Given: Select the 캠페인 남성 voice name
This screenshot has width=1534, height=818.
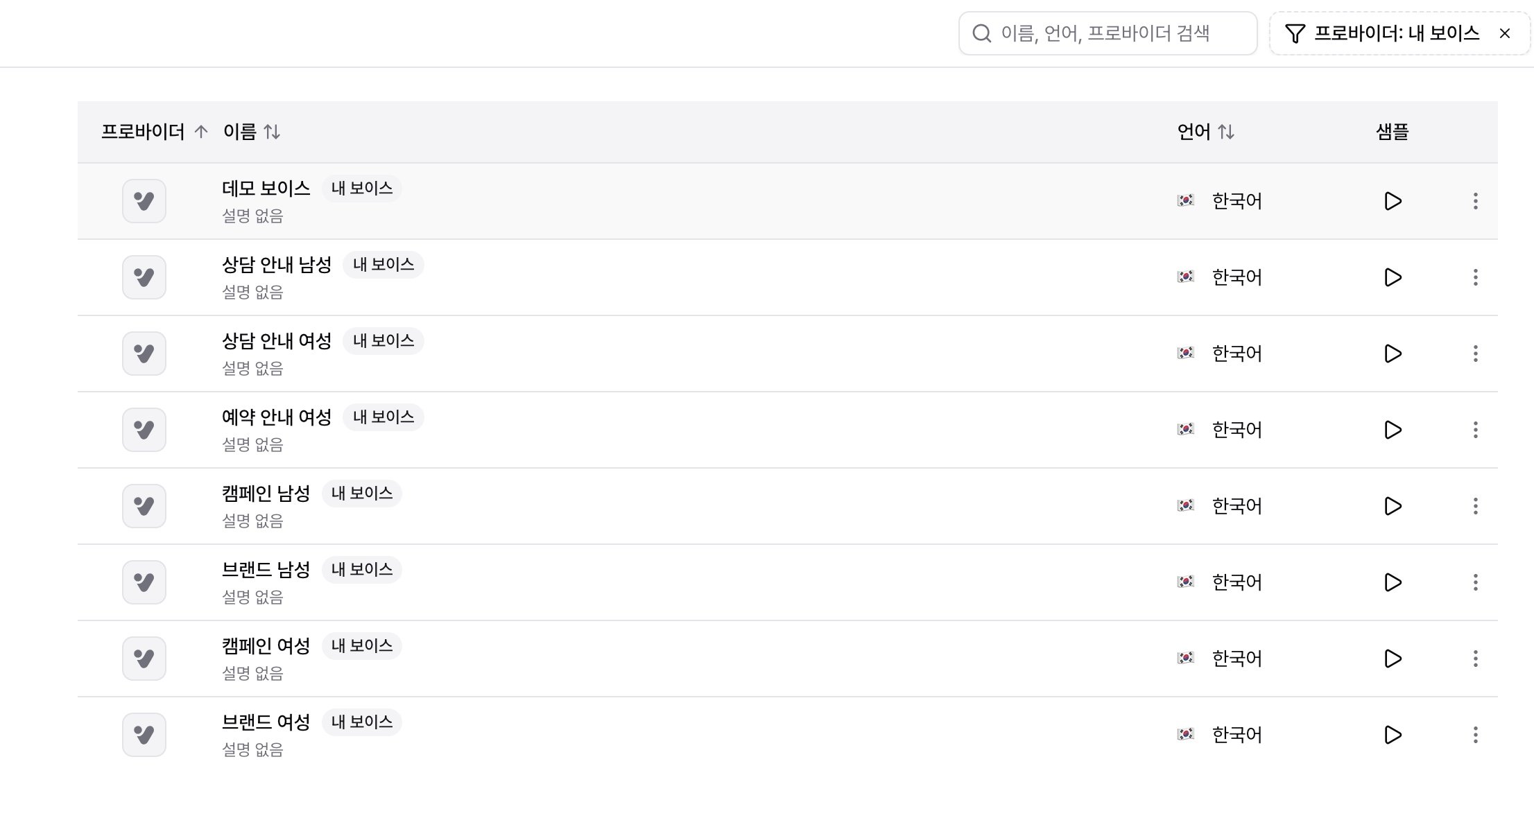Looking at the screenshot, I should (266, 493).
